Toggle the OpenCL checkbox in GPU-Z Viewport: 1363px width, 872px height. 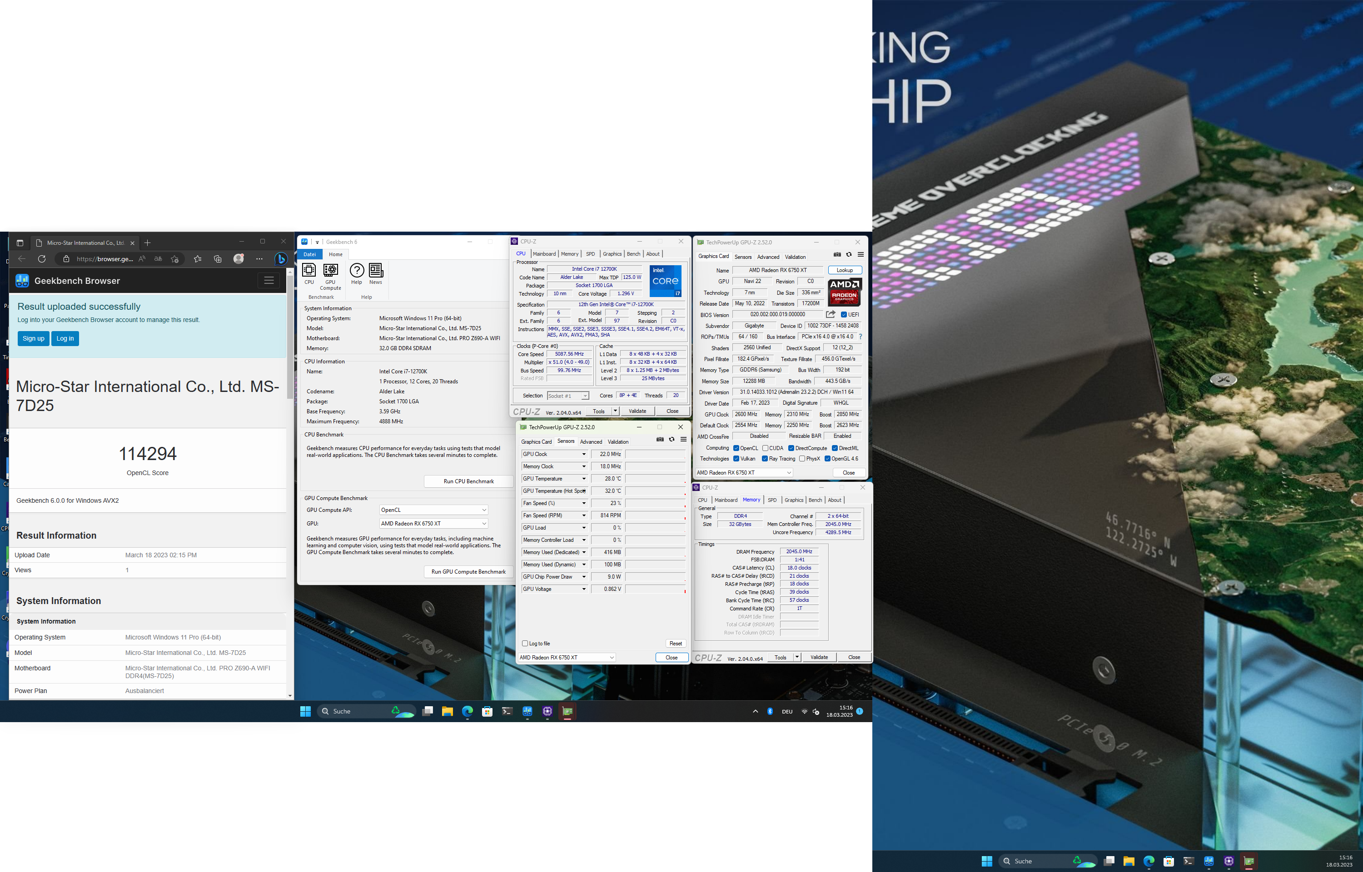point(736,448)
